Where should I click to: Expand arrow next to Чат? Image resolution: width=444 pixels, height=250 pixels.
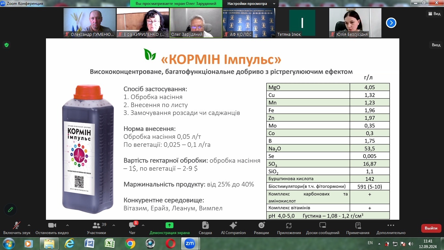point(143,225)
